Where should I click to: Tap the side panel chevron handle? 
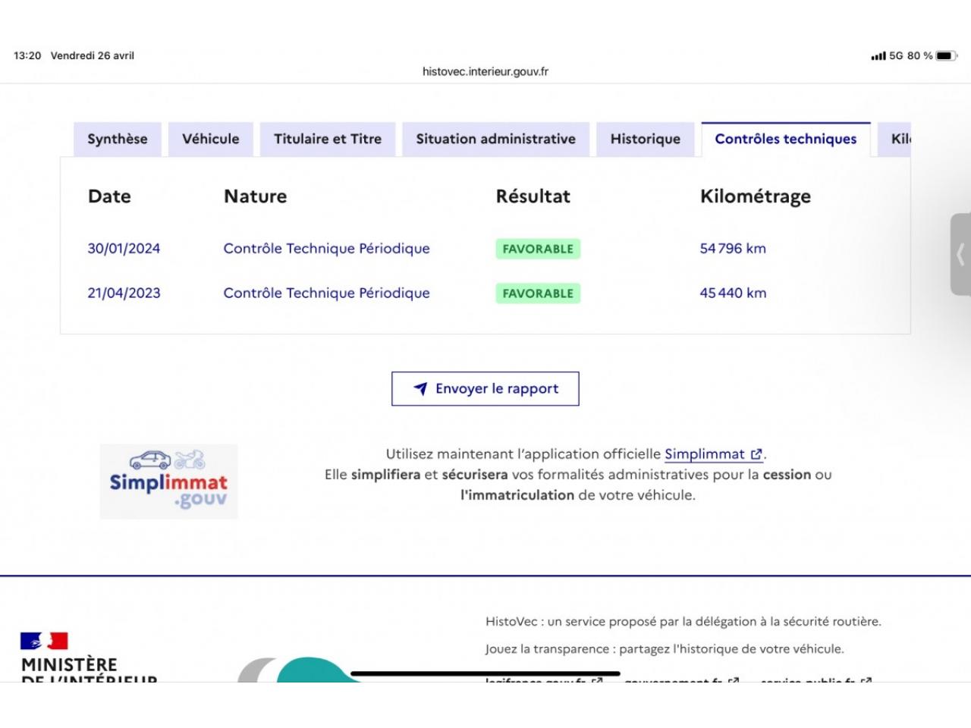tap(960, 255)
